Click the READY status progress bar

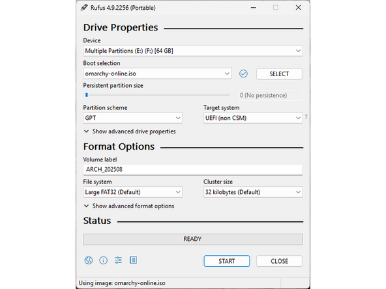click(193, 239)
